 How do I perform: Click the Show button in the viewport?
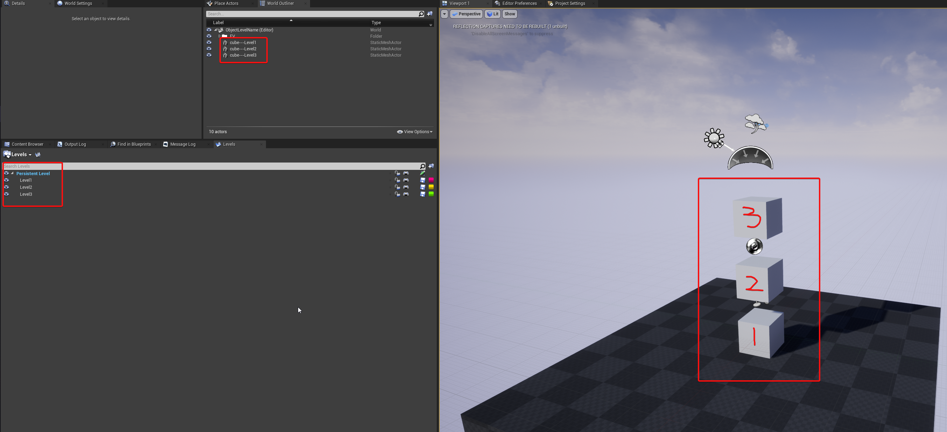[x=509, y=14]
